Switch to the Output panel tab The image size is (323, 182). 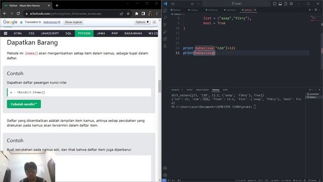[189, 90]
